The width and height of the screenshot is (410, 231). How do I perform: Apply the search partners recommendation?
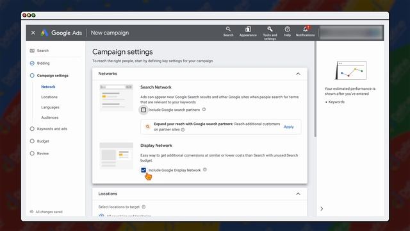[289, 127]
